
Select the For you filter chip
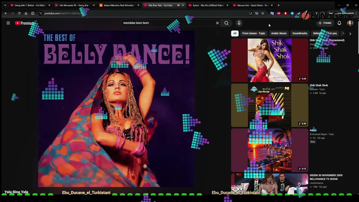(x=332, y=33)
